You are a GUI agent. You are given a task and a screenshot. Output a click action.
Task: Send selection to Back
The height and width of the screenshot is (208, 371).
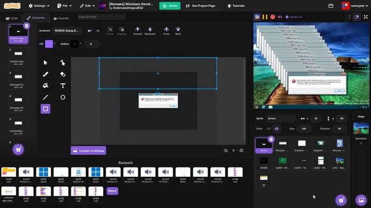click(178, 31)
